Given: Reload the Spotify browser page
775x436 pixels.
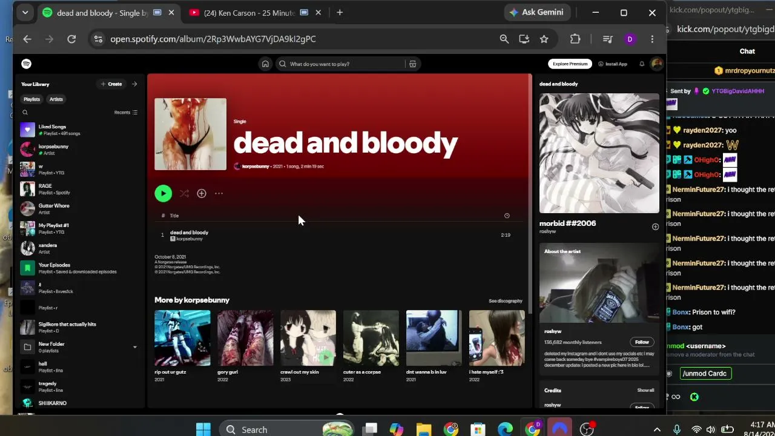Looking at the screenshot, I should (x=71, y=39).
